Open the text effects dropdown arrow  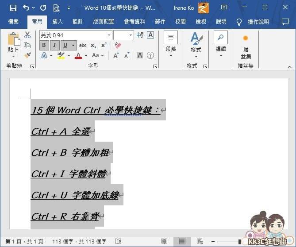[x=51, y=55]
